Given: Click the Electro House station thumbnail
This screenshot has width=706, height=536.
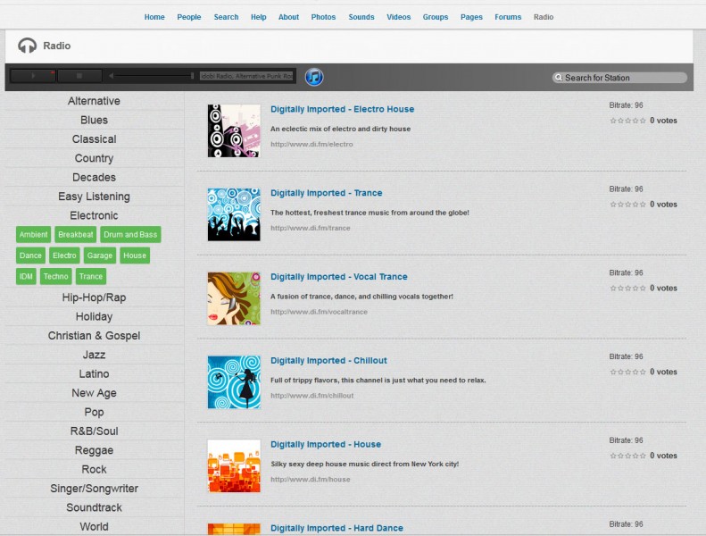Looking at the screenshot, I should coord(234,130).
